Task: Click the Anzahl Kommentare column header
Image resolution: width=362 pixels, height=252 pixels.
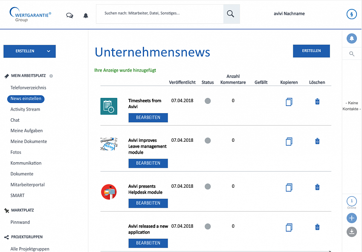Action: pos(233,79)
